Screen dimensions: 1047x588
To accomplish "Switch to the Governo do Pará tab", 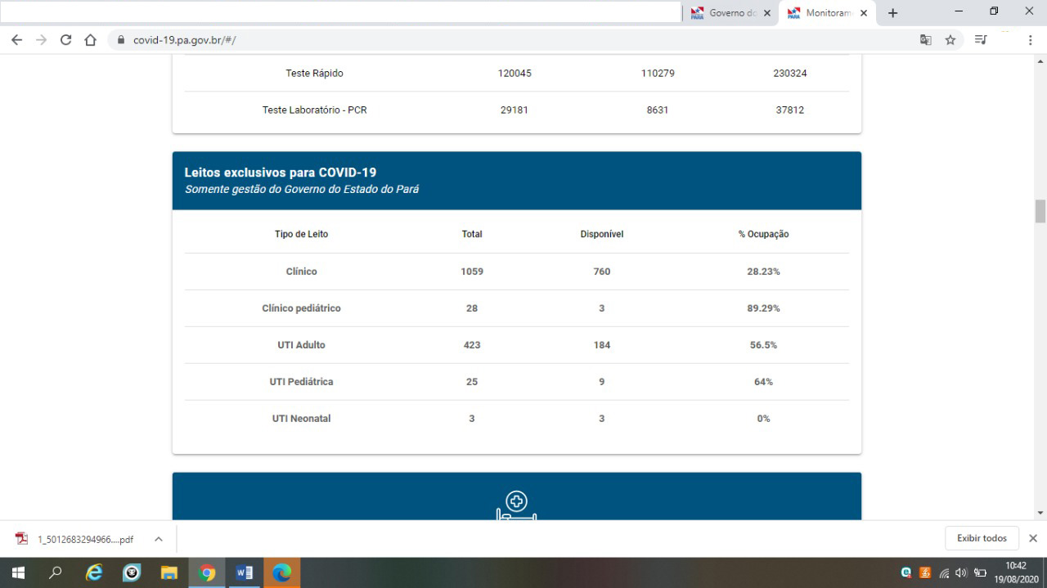I will coord(726,13).
